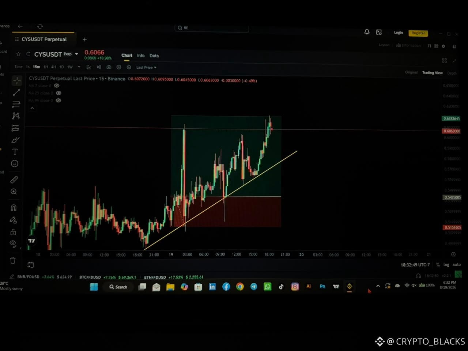This screenshot has width=468, height=351.
Task: Open the horizontal lines tool group
Action: coord(16,104)
